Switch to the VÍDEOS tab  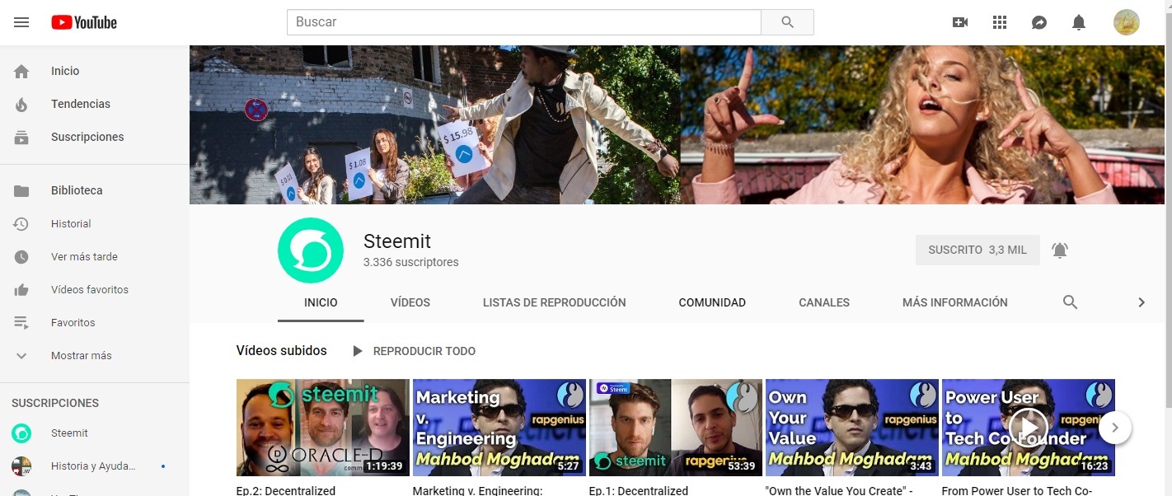tap(410, 302)
